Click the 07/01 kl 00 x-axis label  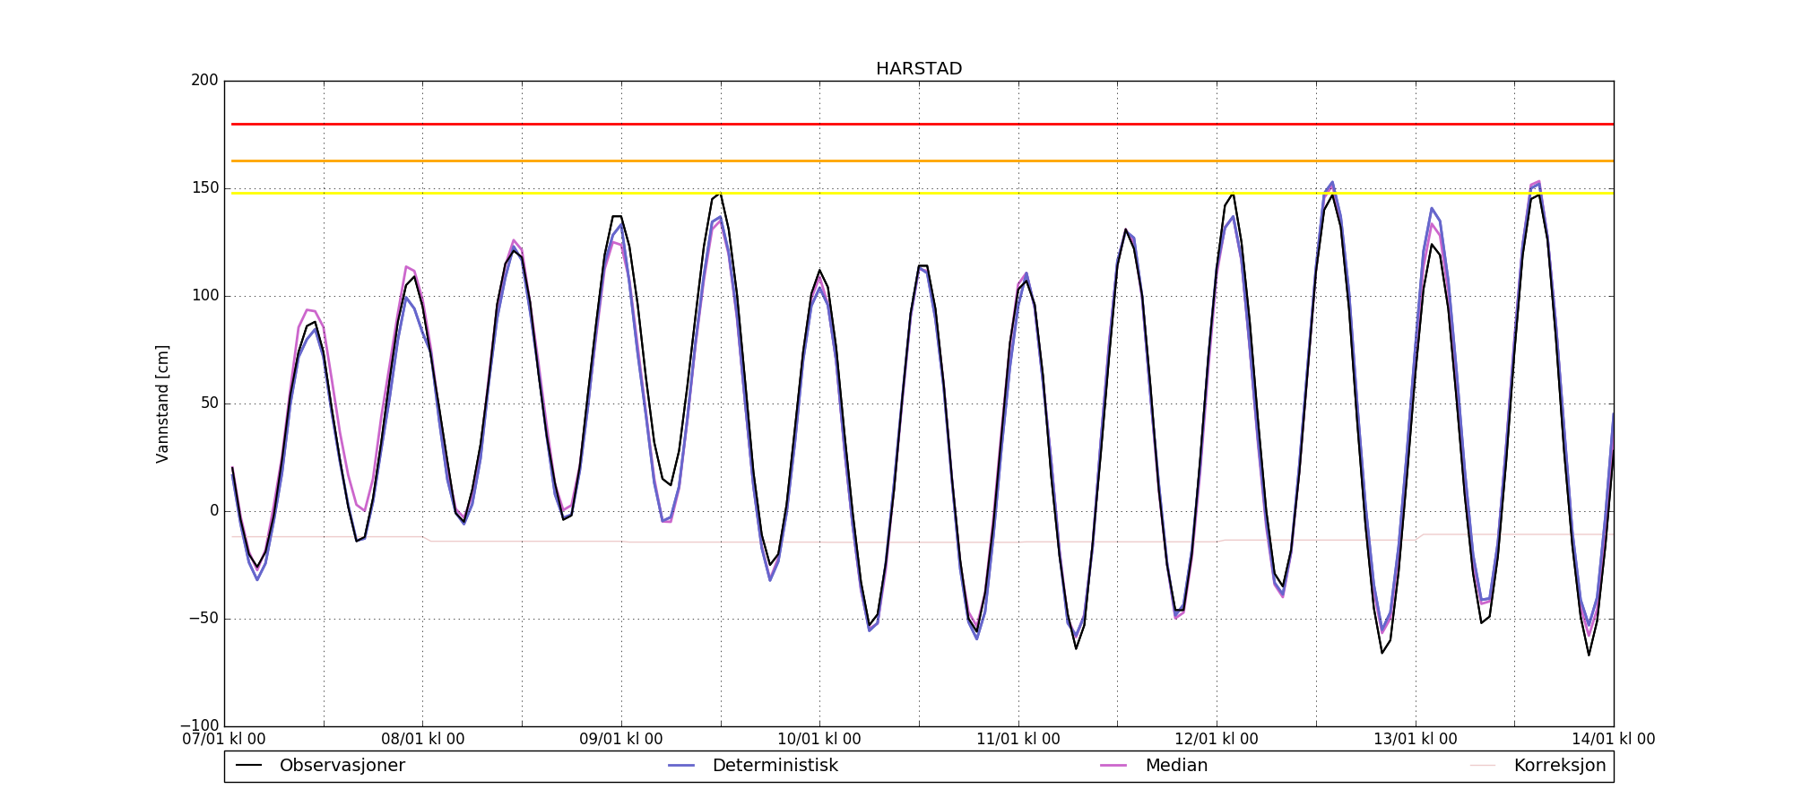click(x=224, y=740)
